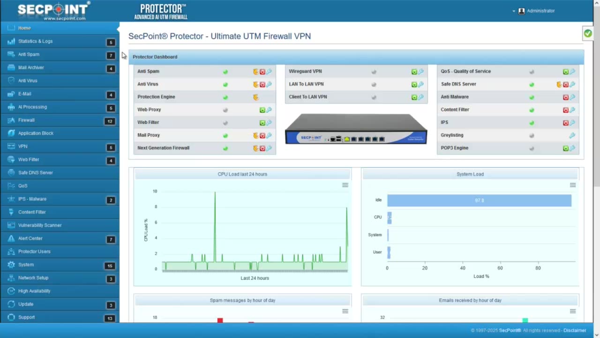Open Alert Center sidebar menu
The height and width of the screenshot is (338, 600).
60,238
